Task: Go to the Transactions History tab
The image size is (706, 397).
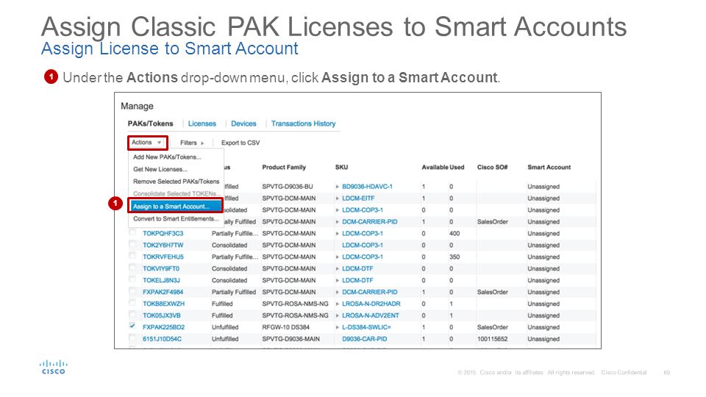Action: (304, 124)
